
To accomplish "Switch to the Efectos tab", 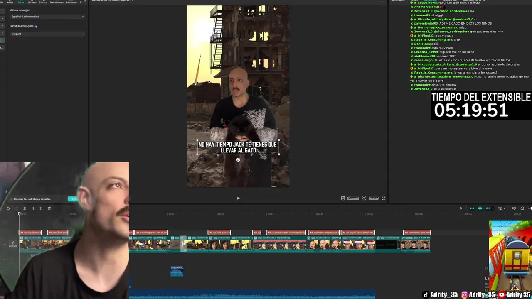I will (x=43, y=2).
